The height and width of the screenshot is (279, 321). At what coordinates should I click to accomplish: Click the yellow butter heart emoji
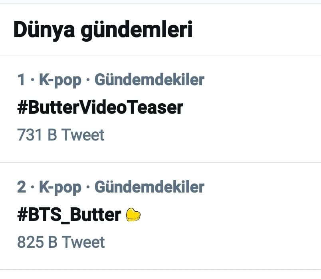click(x=133, y=215)
